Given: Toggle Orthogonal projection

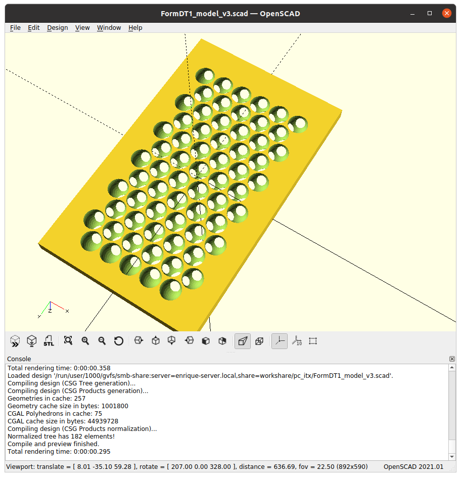Looking at the screenshot, I should tap(259, 341).
